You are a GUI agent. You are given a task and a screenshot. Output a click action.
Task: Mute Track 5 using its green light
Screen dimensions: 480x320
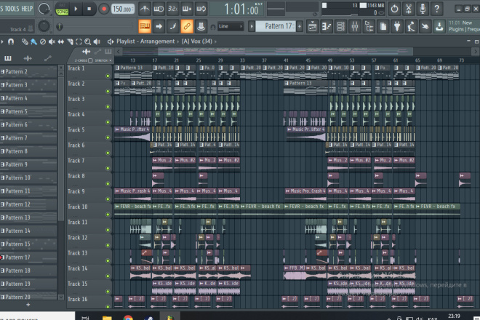[x=108, y=137]
